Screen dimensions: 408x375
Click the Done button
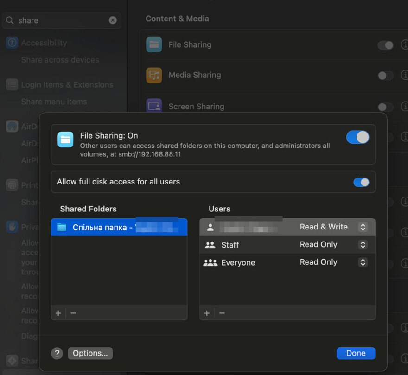[x=356, y=353]
